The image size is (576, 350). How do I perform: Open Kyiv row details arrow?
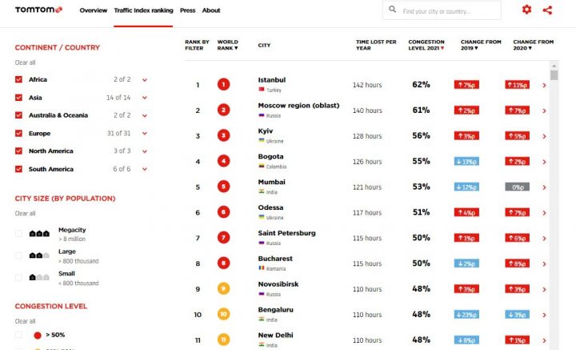(544, 136)
